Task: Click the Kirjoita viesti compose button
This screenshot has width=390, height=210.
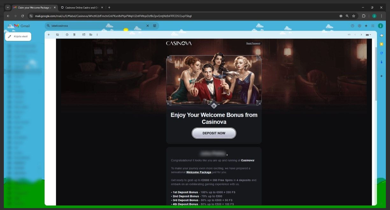Action: point(18,36)
